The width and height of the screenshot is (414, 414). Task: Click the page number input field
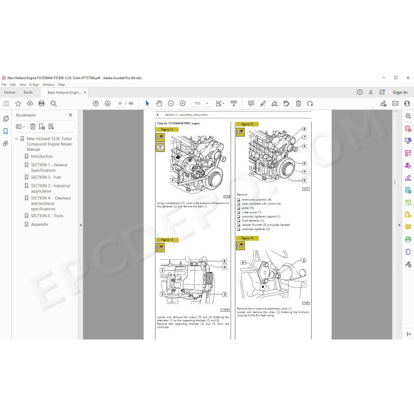pyautogui.click(x=120, y=103)
